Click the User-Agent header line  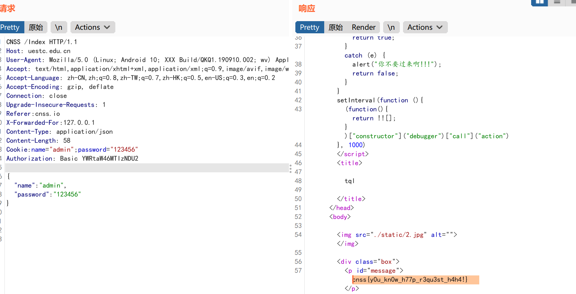tap(147, 60)
